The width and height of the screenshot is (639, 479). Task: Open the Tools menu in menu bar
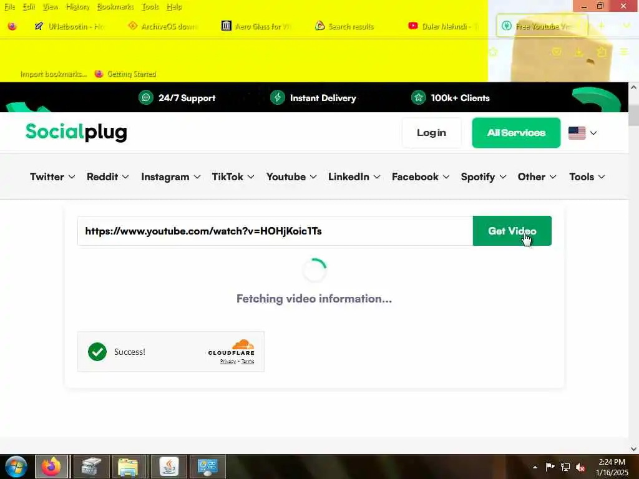click(150, 7)
